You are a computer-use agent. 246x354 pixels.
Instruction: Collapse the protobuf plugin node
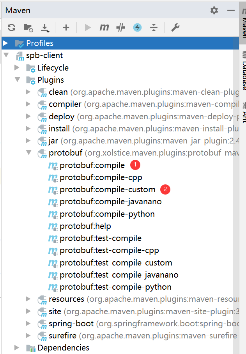tap(29, 152)
